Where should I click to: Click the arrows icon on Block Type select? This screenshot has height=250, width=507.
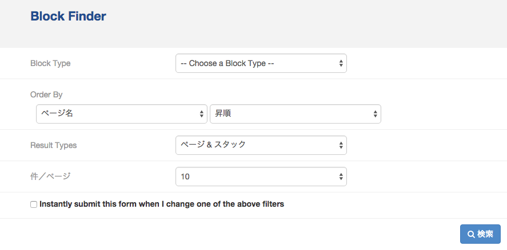pos(341,63)
